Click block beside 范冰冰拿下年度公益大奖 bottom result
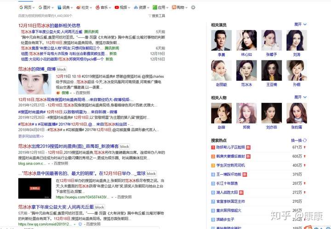This screenshot has width=331, height=229. click(99, 207)
